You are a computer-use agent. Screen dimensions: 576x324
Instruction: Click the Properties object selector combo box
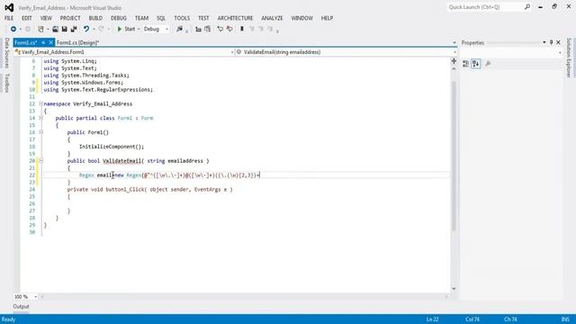(511, 53)
